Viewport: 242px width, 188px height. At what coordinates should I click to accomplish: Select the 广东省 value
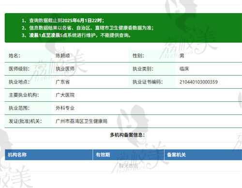pyautogui.click(x=62, y=82)
